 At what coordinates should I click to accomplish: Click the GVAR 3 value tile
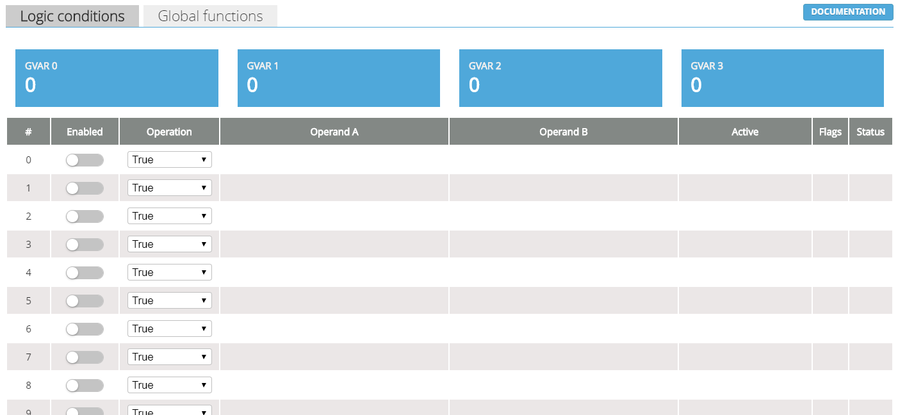click(x=782, y=78)
